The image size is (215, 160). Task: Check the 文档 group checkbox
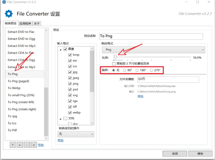[65, 118]
